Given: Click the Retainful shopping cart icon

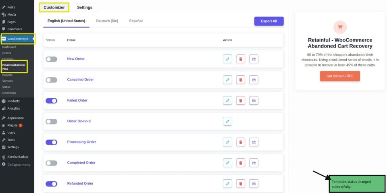Looking at the screenshot, I should (340, 27).
